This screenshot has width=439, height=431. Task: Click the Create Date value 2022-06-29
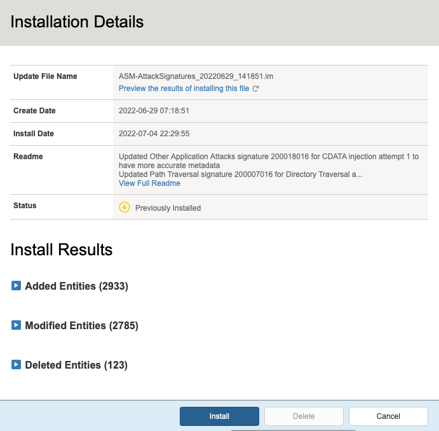[154, 111]
